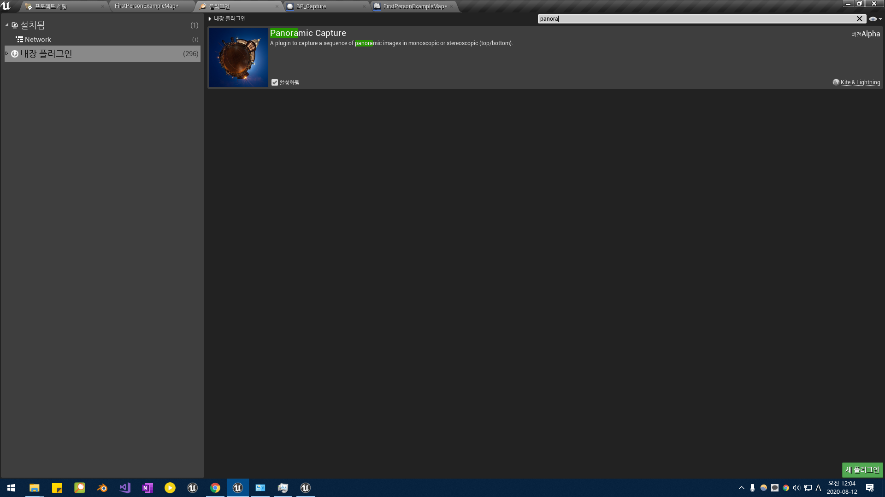
Task: Open network settings tray icon
Action: tap(808, 488)
